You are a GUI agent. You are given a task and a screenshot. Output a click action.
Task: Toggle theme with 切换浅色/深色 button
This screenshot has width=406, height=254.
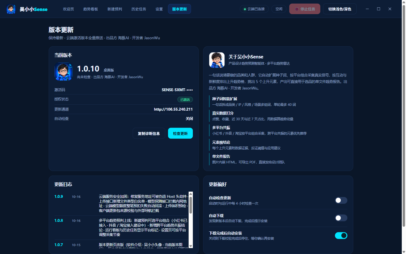340,9
